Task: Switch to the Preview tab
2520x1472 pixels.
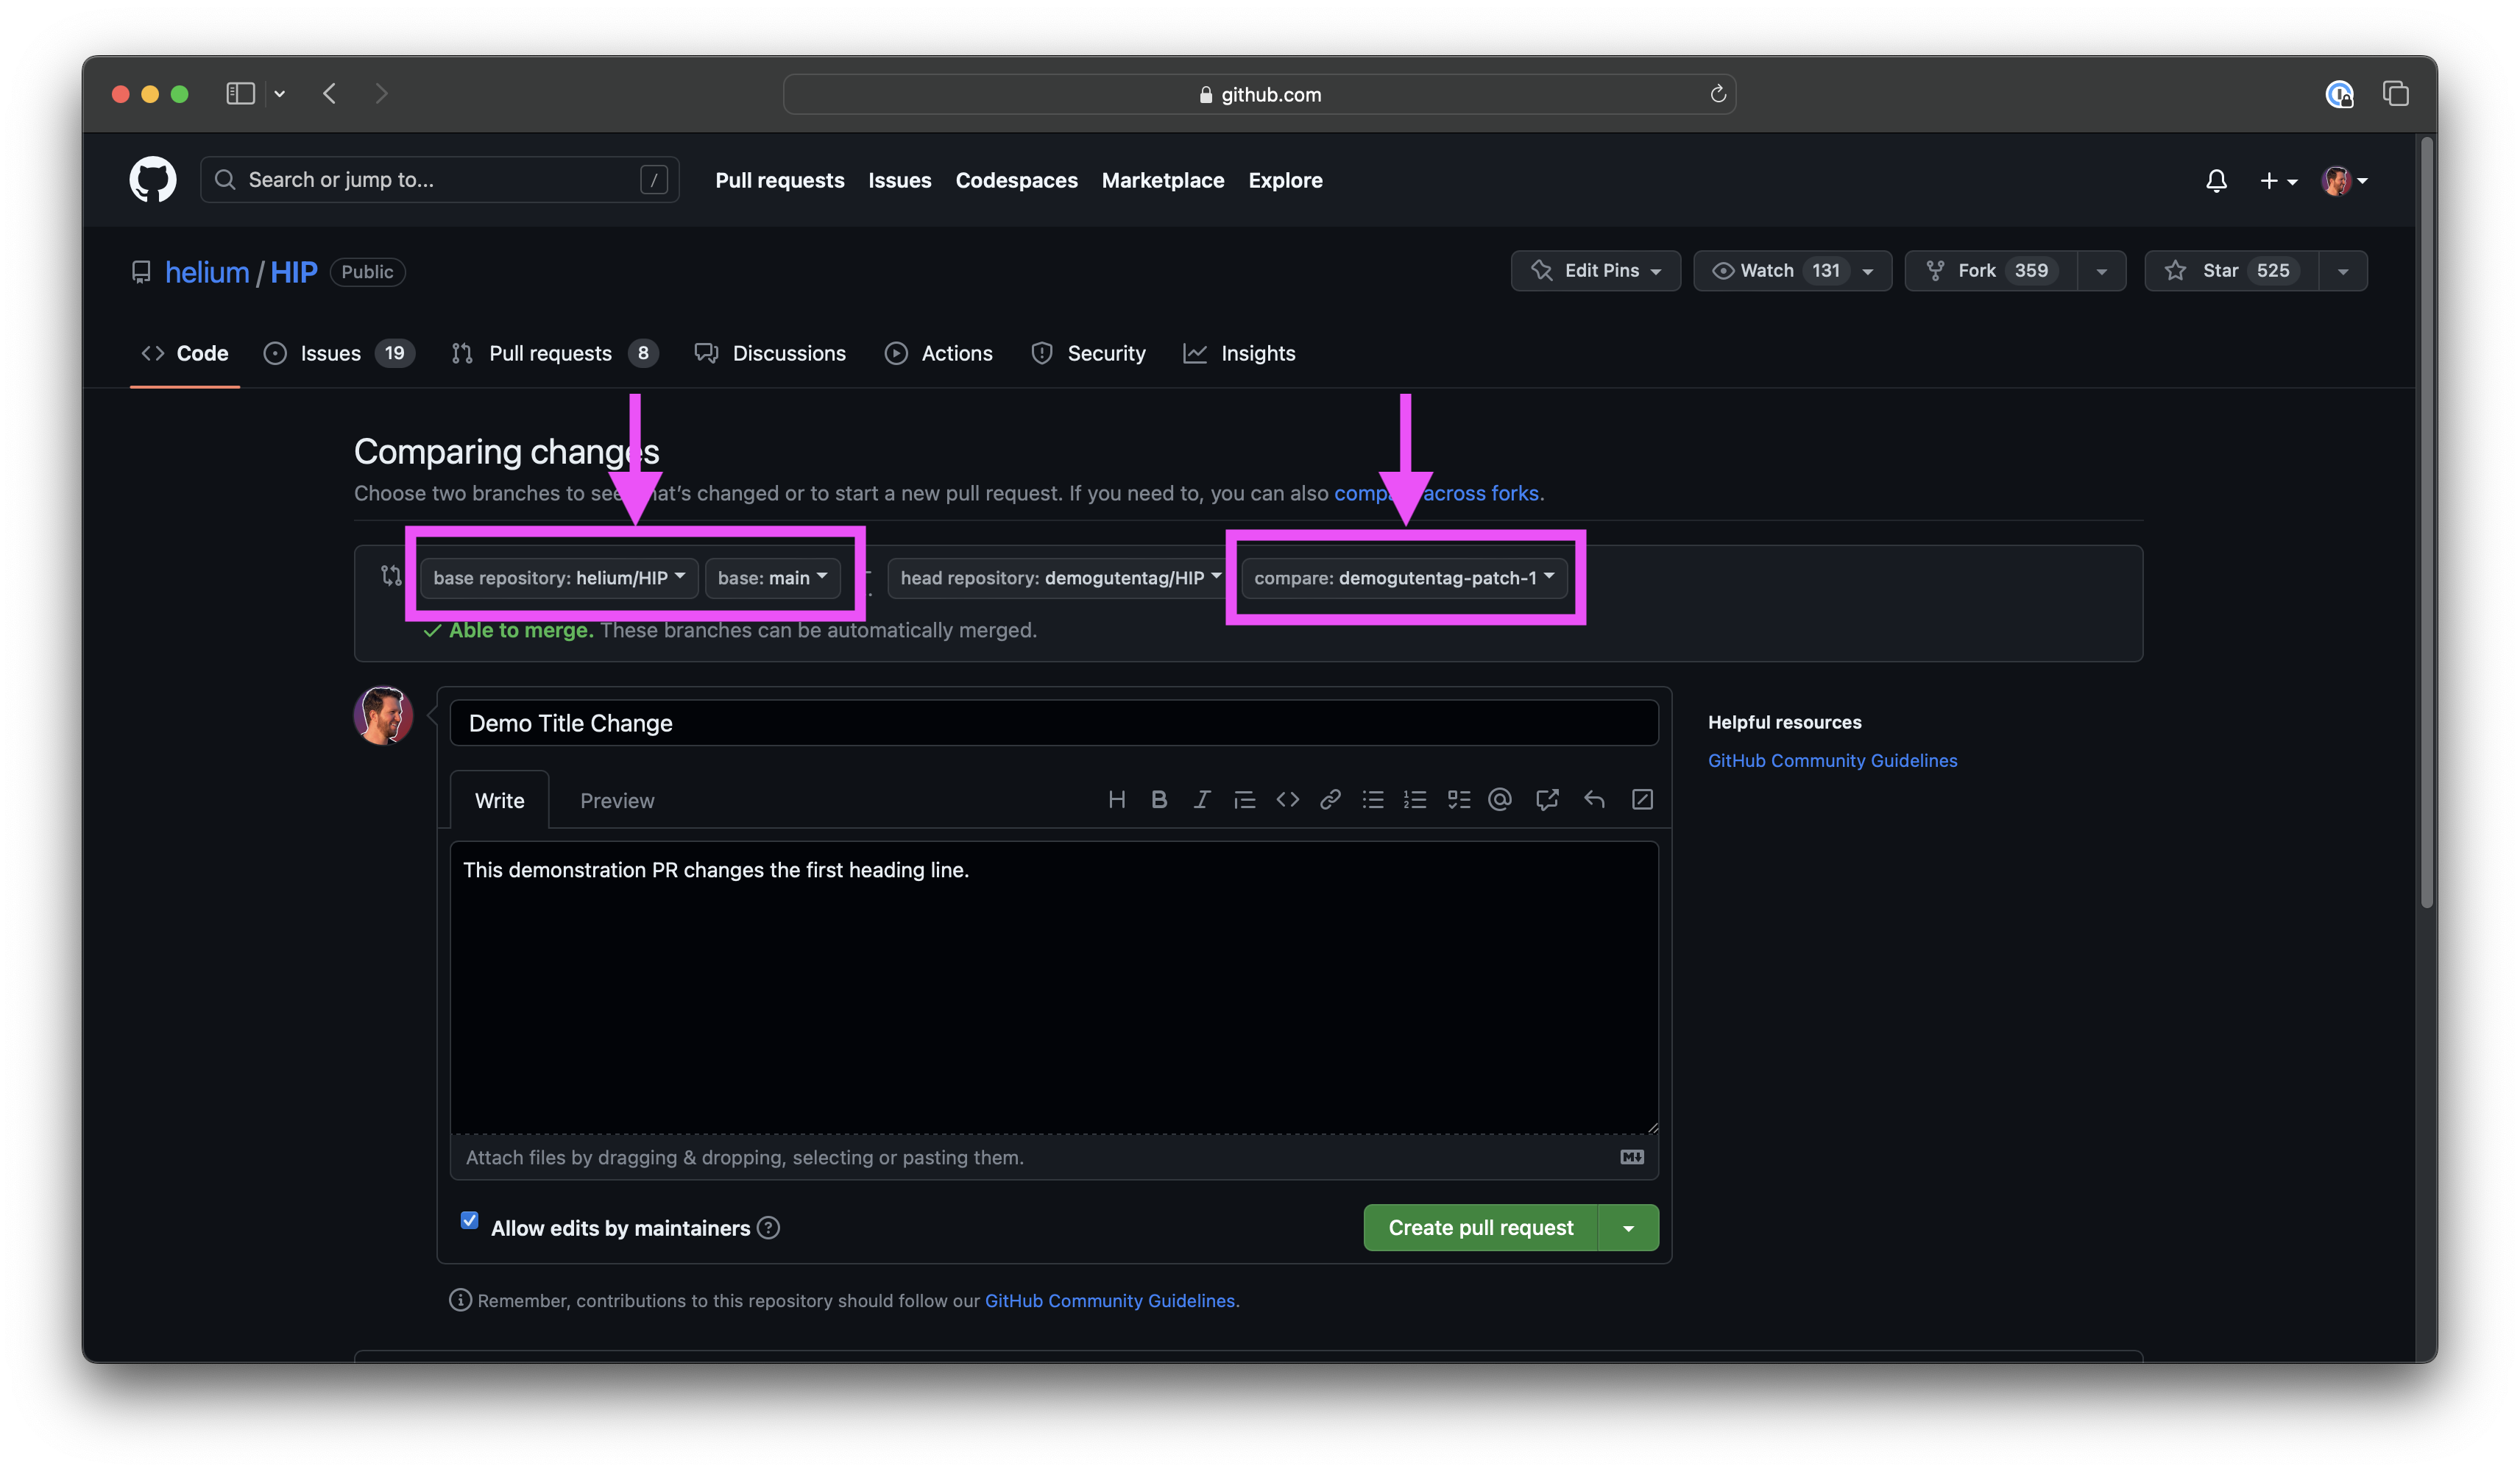Action: pos(617,801)
